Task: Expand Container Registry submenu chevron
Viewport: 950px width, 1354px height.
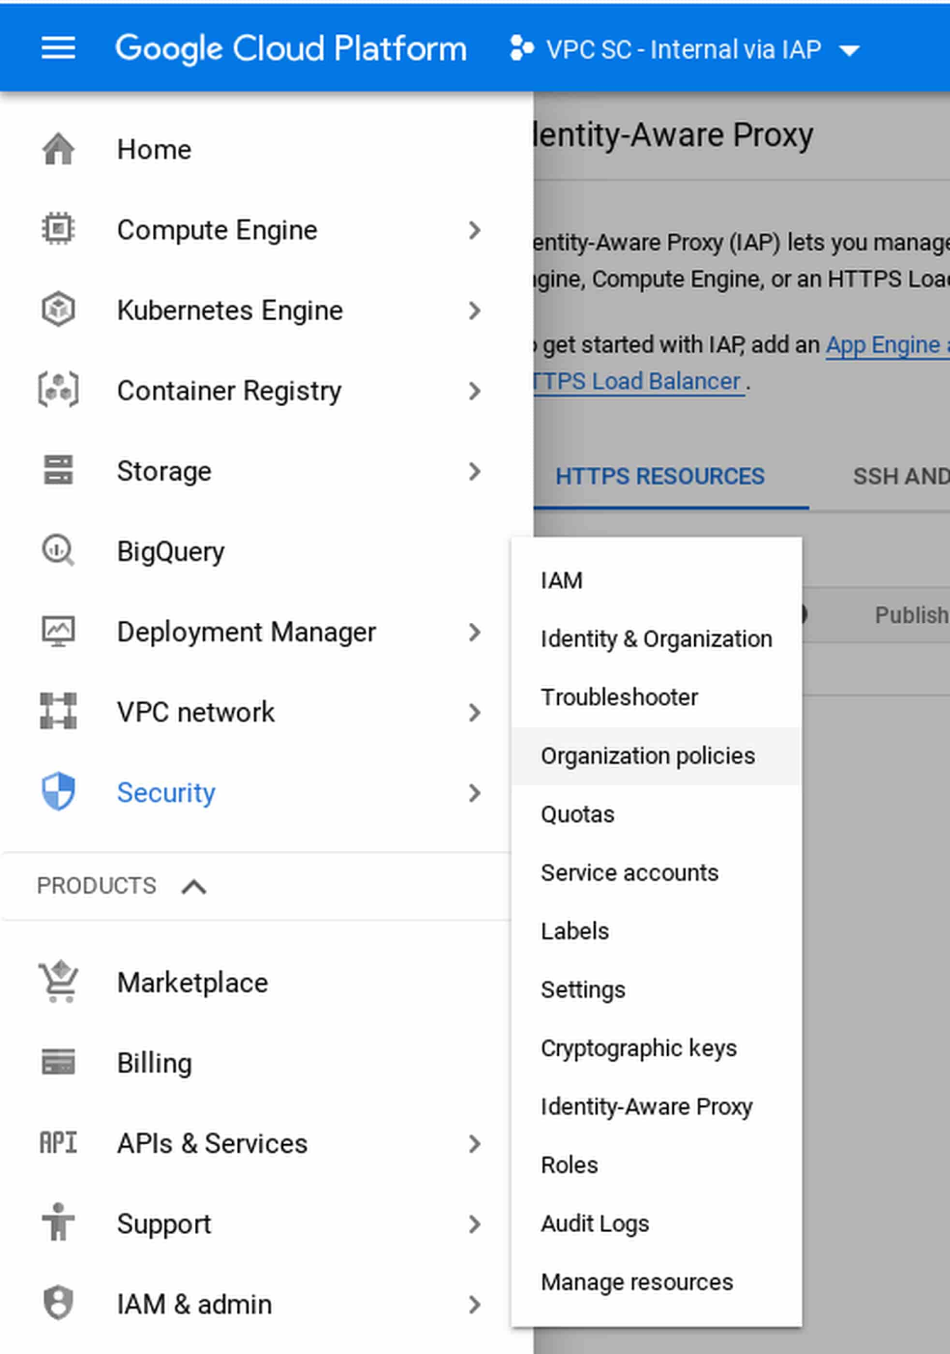Action: pos(475,391)
